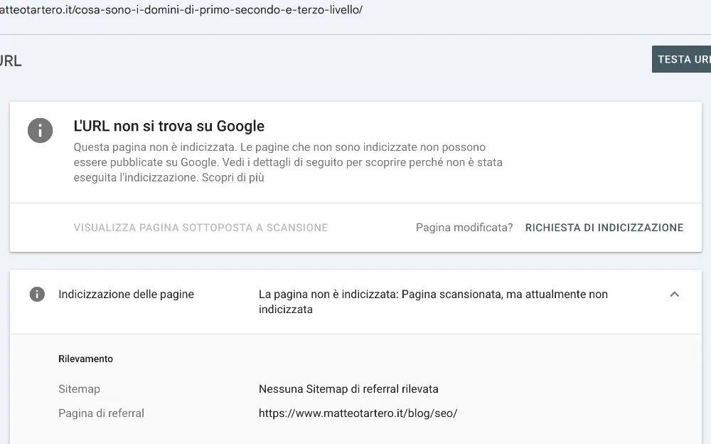Collapse the 'Indicizzazione delle pagine' section with the chevron
This screenshot has width=711, height=444.
coord(674,295)
